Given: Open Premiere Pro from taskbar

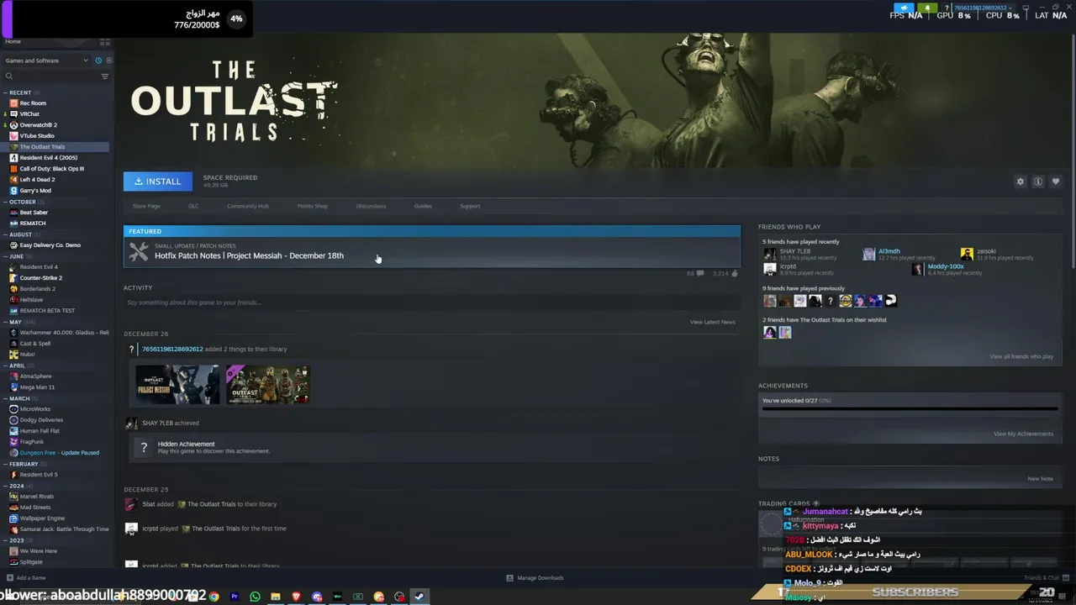Looking at the screenshot, I should pyautogui.click(x=235, y=597).
